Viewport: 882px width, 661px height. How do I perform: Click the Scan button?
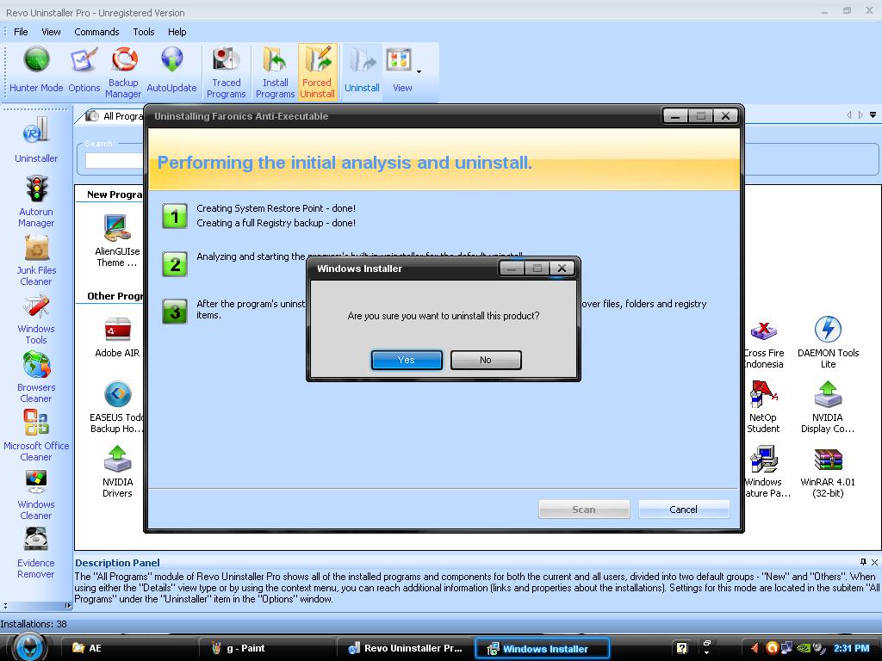584,510
